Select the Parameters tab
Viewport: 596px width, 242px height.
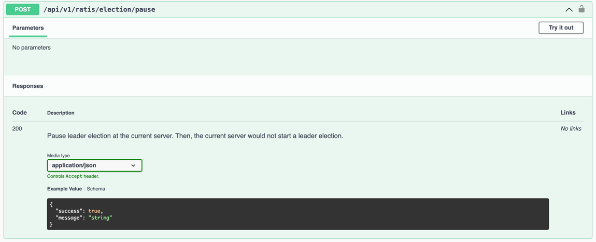pyautogui.click(x=28, y=28)
